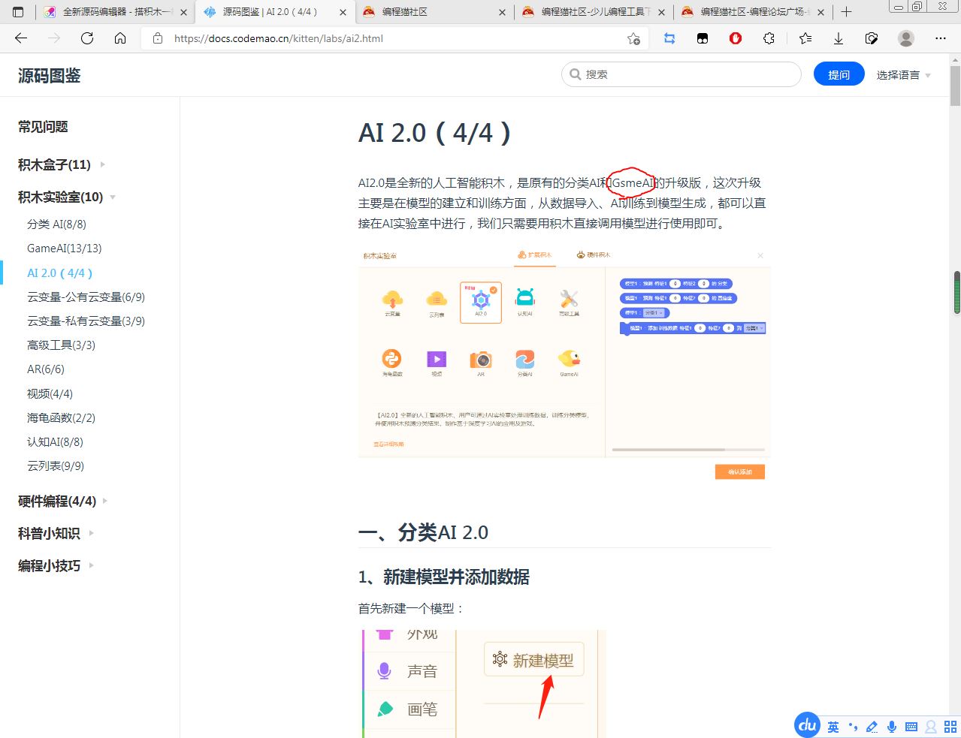
Task: Click the 新建模型 screenshot image
Action: click(x=482, y=684)
